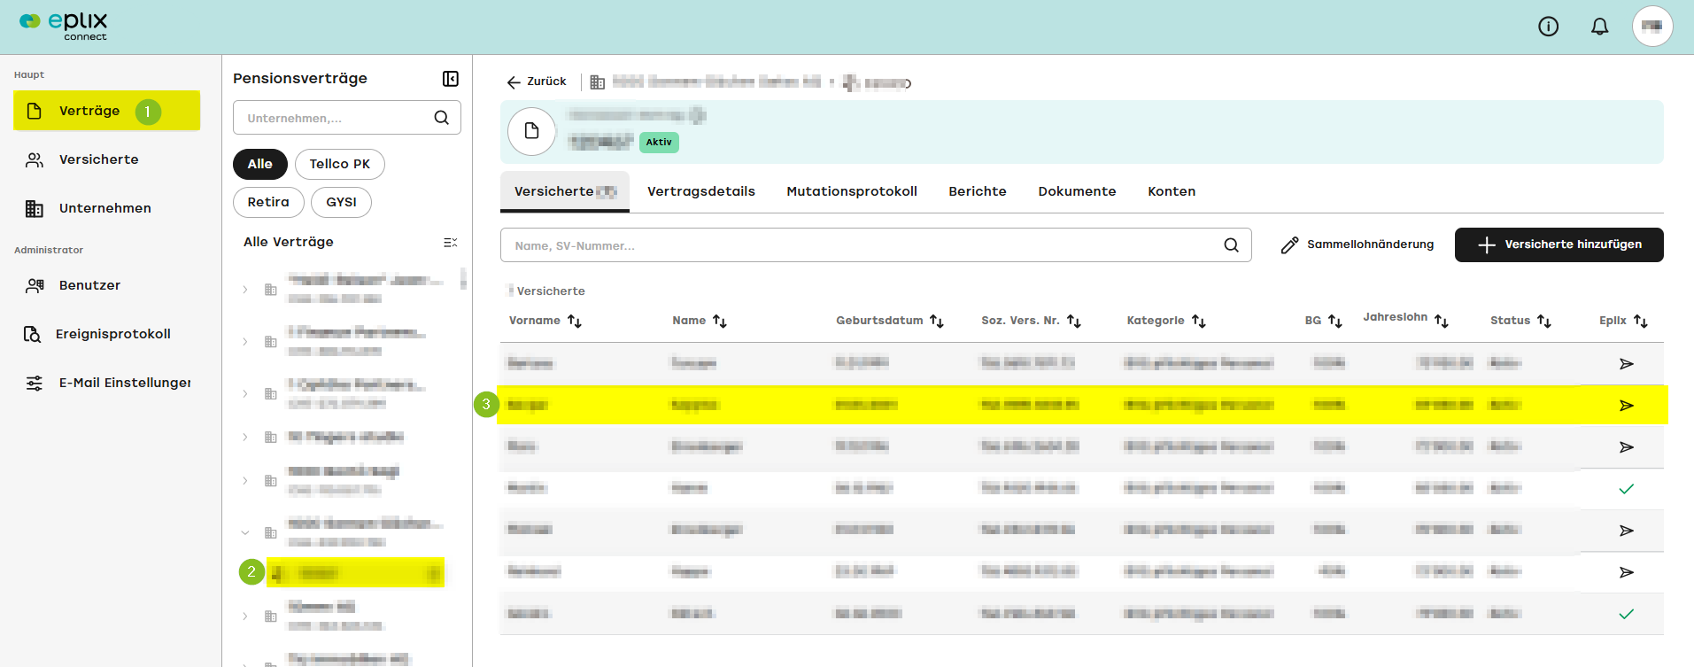
Task: Open the Dokumente tab
Action: 1077,191
